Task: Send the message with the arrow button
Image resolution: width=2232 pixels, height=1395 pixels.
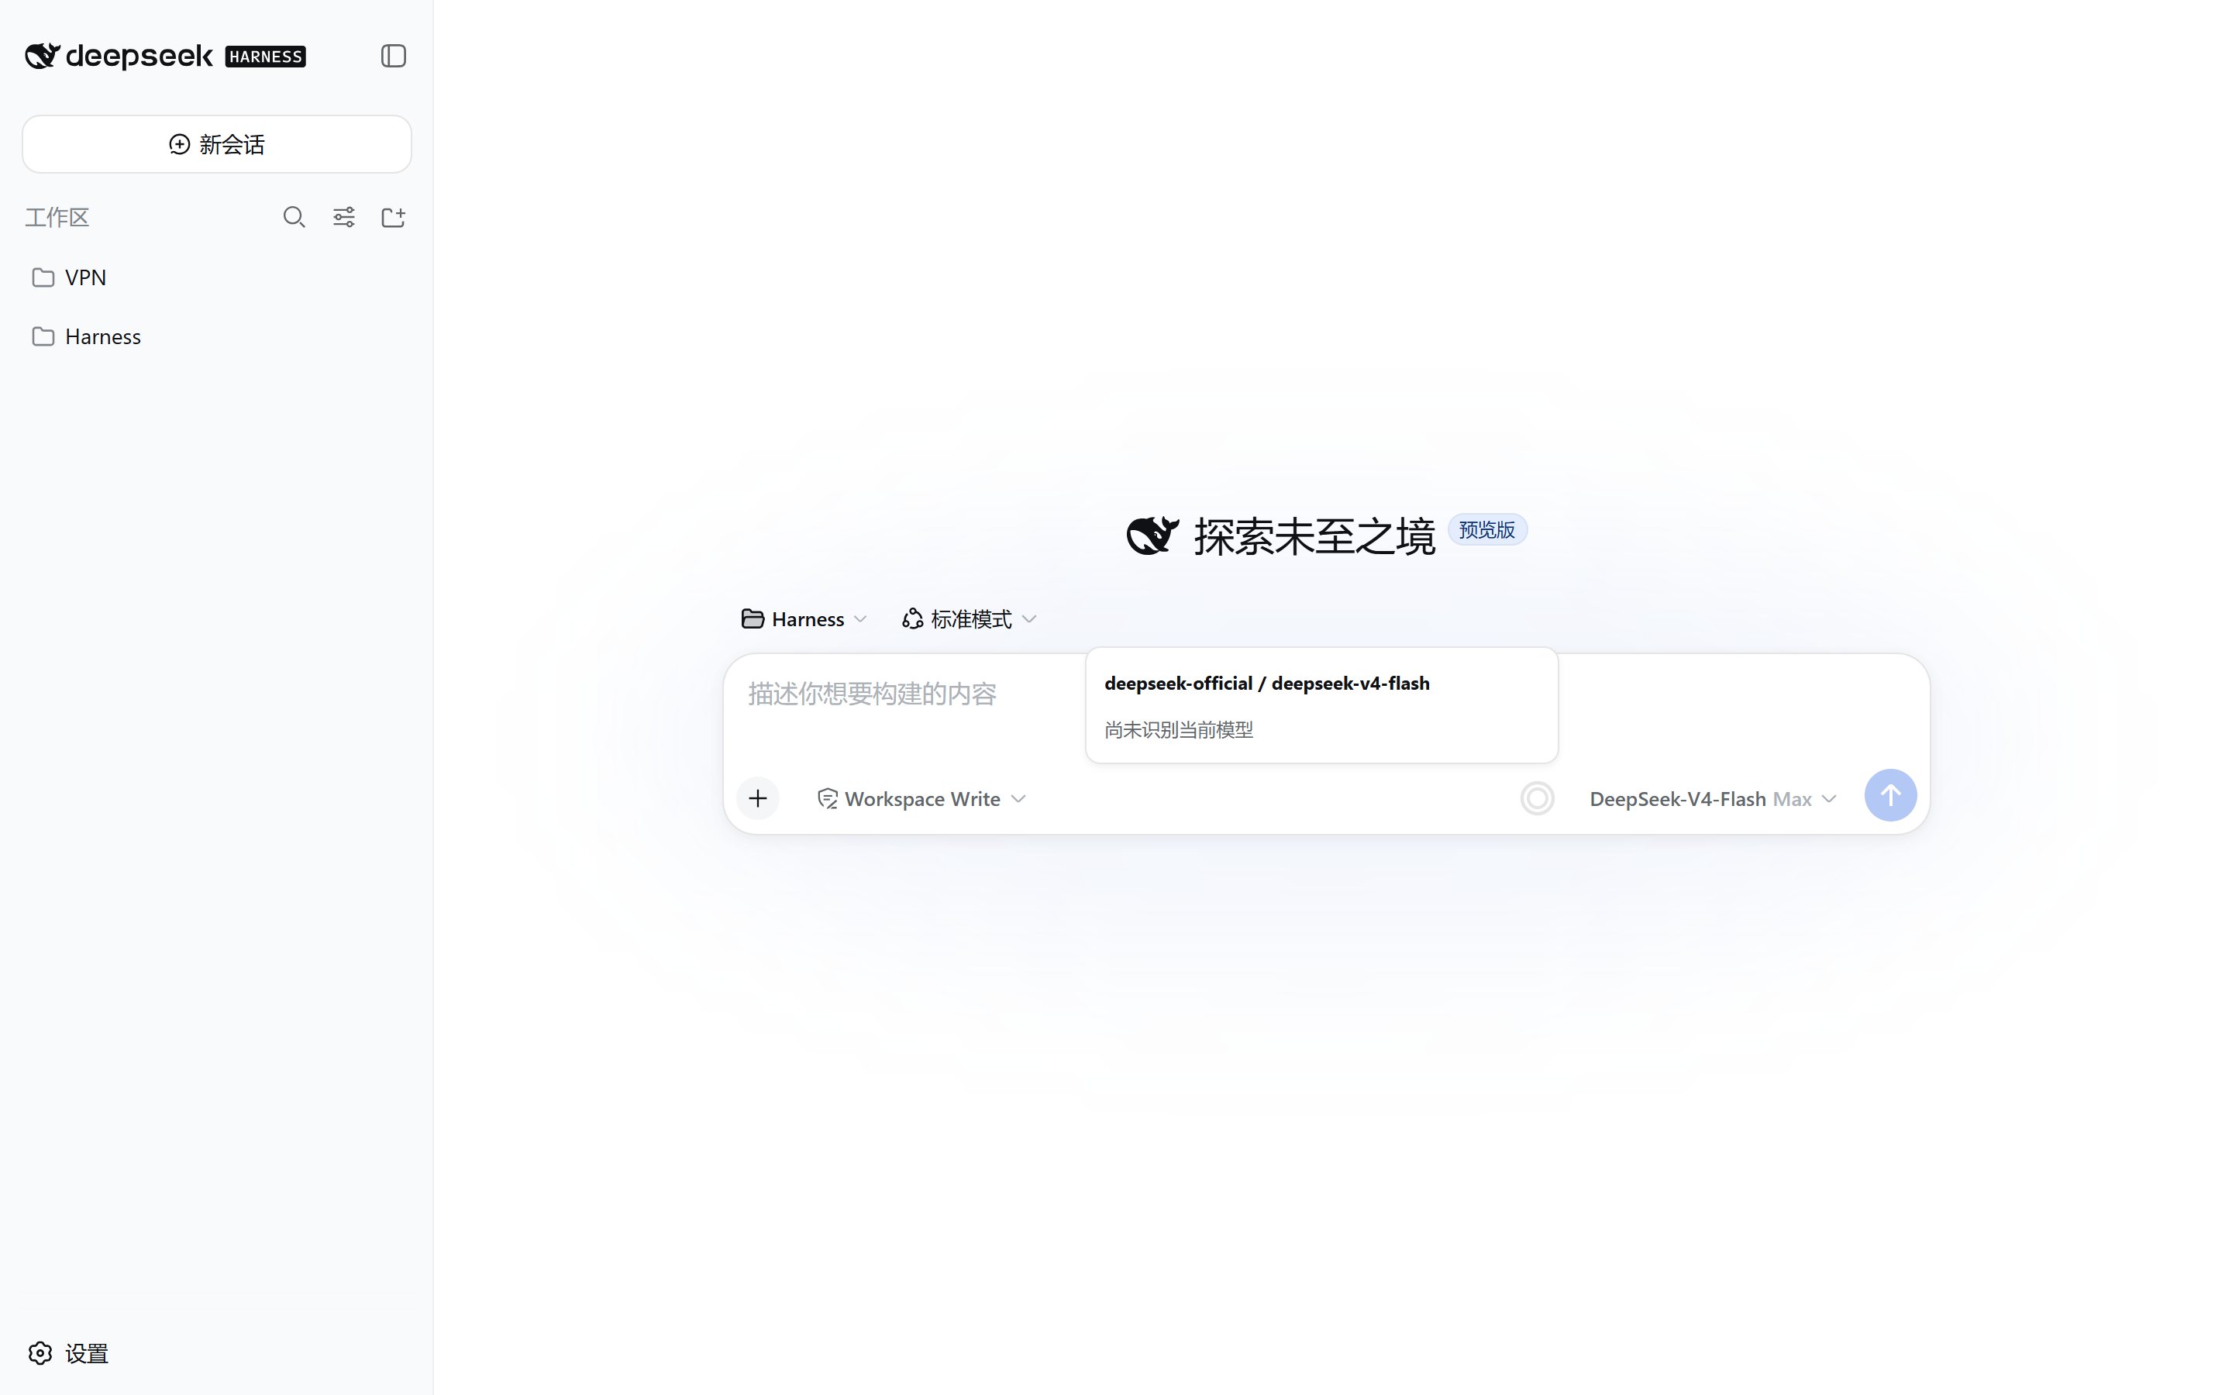Action: coord(1889,795)
